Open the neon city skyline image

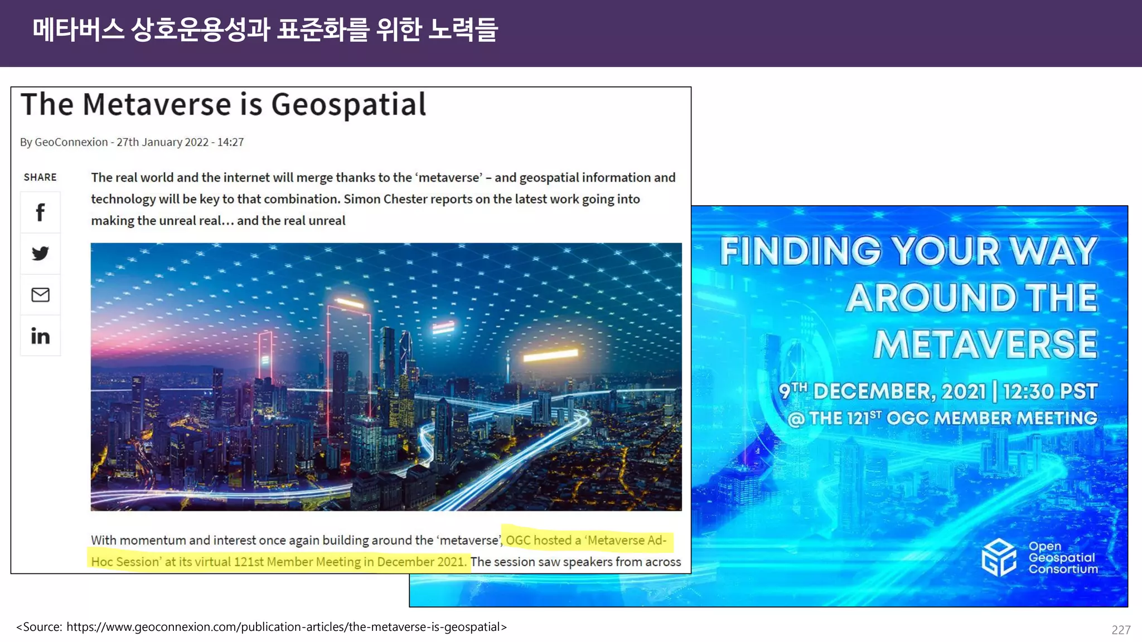tap(386, 377)
